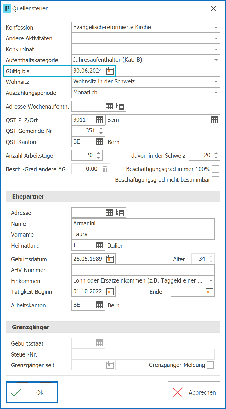Increase Anzahl Arbeitstage with the up arrow
The image size is (226, 409).
(x=98, y=153)
